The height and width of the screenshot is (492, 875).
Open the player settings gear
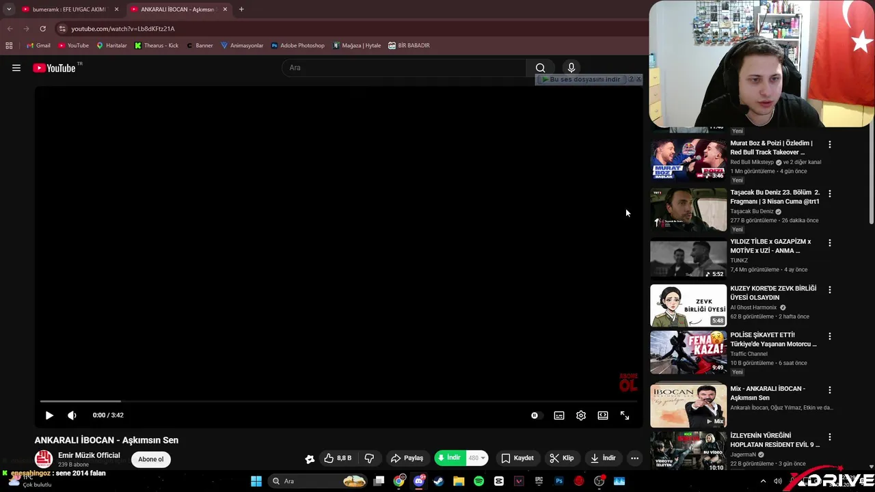tap(581, 415)
